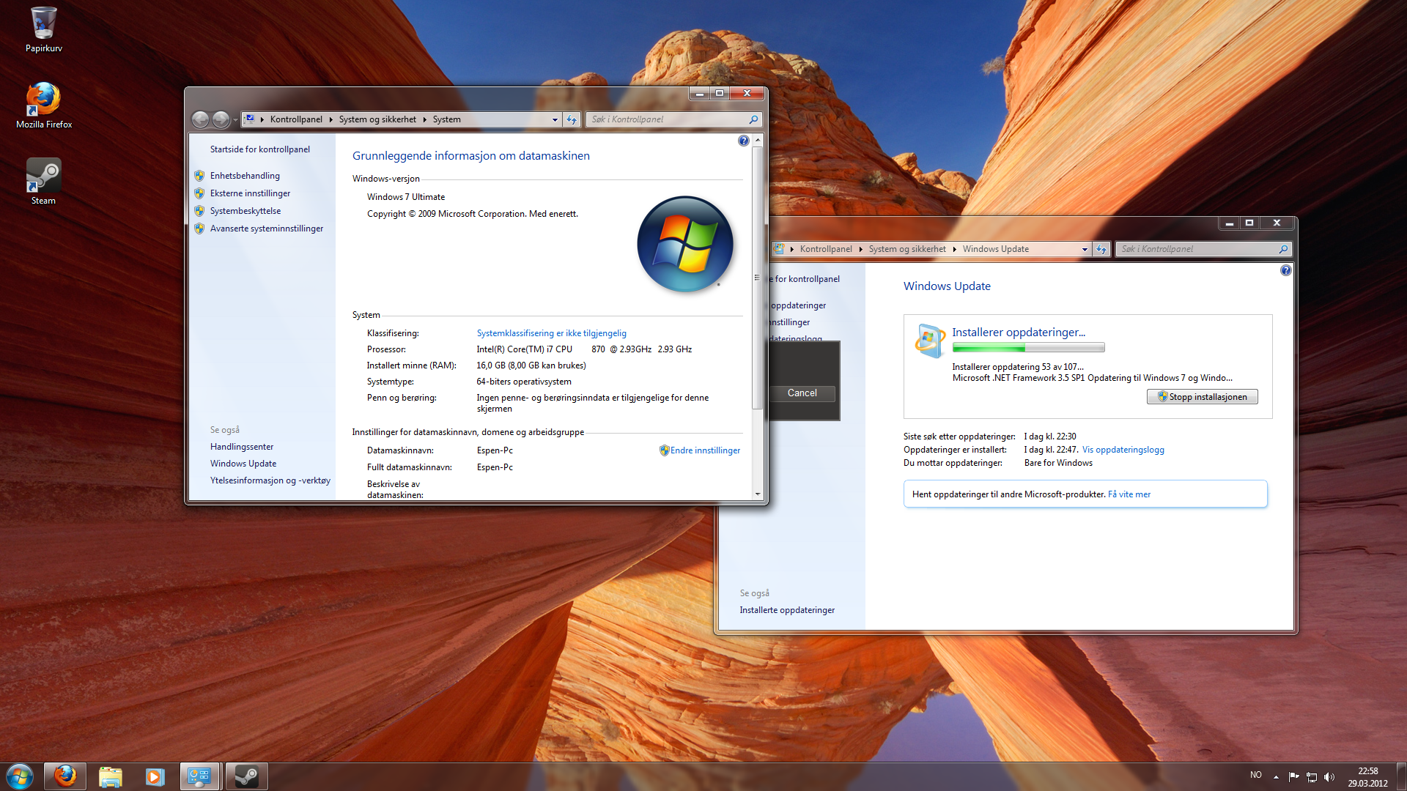Click Kontrollpanel breadcrumb in System window
Screen dimensions: 1407x791
coord(296,119)
